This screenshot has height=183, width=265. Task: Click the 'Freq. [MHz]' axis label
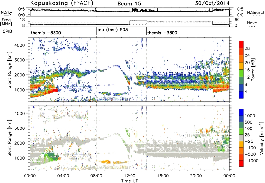tap(6, 22)
